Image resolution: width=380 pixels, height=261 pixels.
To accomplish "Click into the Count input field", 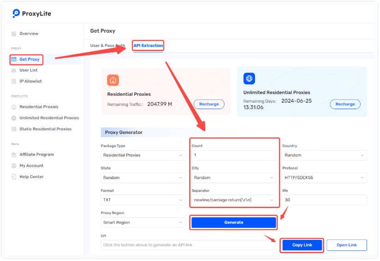I will [x=234, y=155].
